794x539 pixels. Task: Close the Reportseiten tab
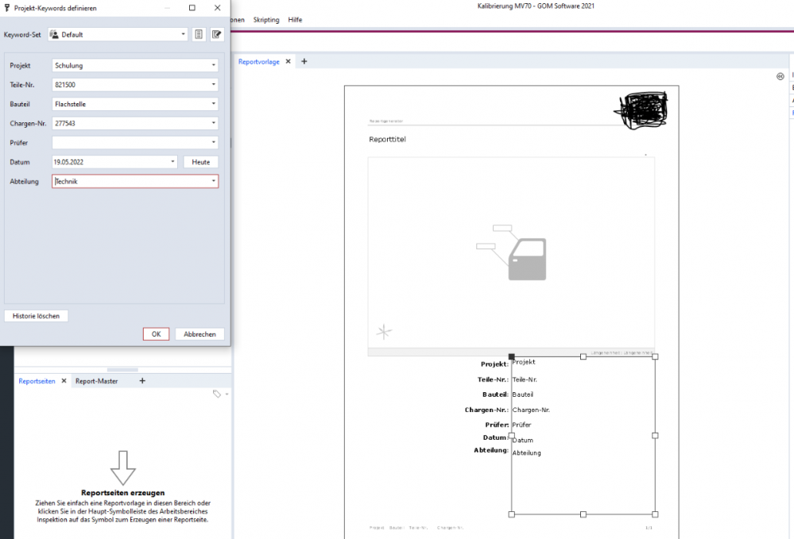[64, 381]
